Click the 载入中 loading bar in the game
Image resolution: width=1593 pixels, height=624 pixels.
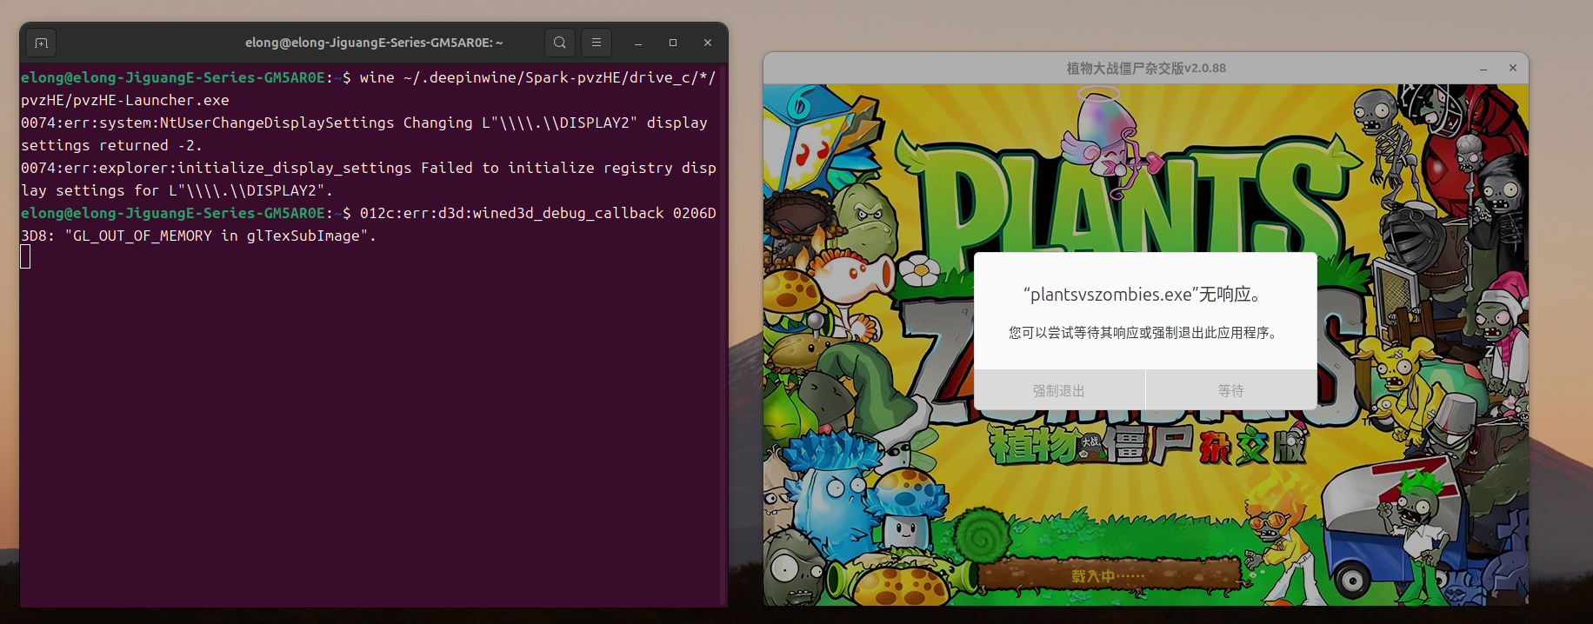[x=1109, y=575]
